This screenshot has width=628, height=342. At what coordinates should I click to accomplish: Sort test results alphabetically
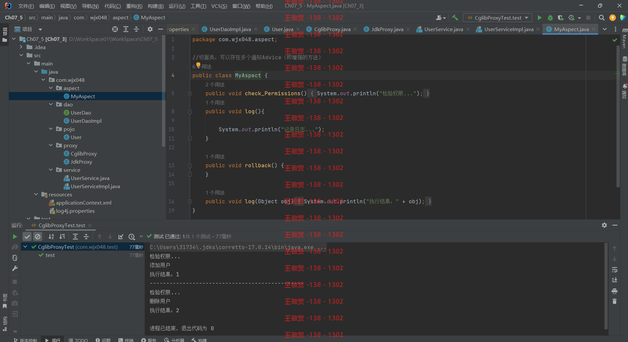[x=51, y=236]
